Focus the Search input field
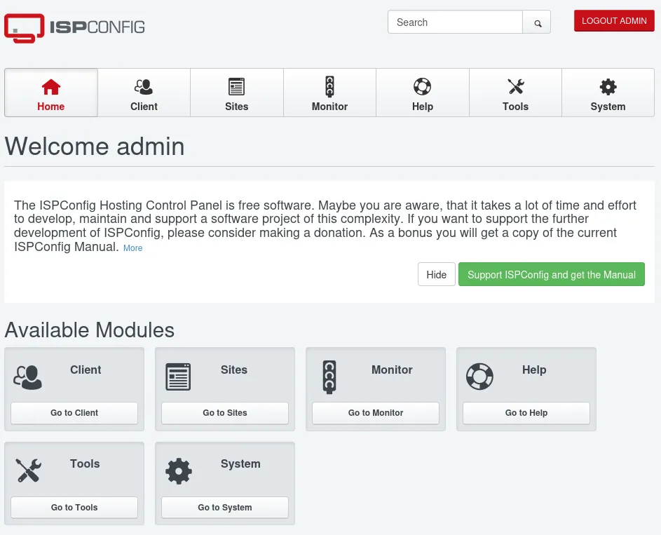This screenshot has height=535, width=661. pyautogui.click(x=456, y=22)
